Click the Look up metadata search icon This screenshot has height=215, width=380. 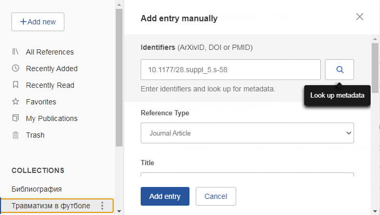[x=340, y=70]
